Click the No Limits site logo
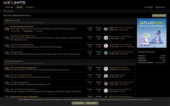 point(14,3)
